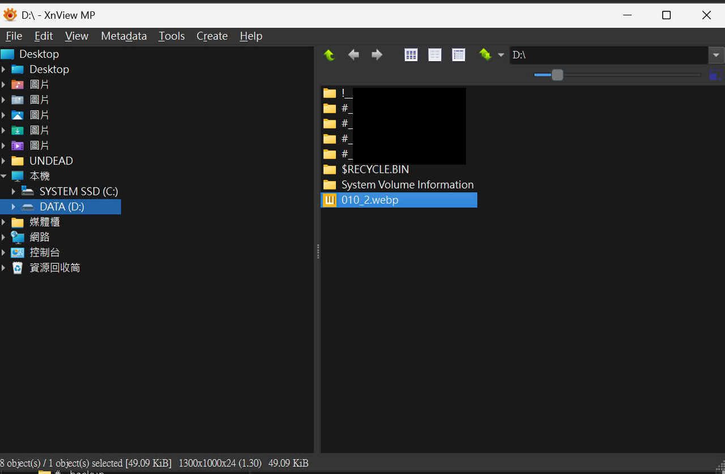Viewport: 725px width, 474px height.
Task: Expand the 資源回收筒 node
Action: coord(4,268)
